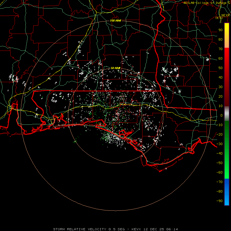This screenshot has height=231, width=231.
Task: Click the 40 value on the velocity scale
Action: (x=220, y=77)
